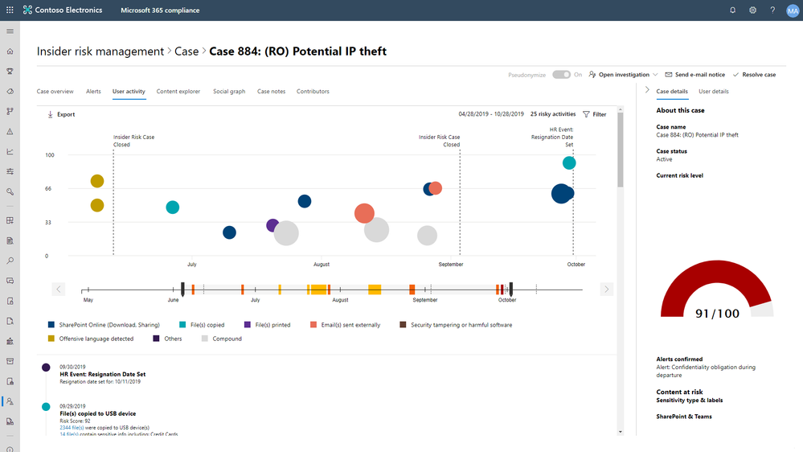The image size is (803, 452).
Task: Click the Resolve case button
Action: pyautogui.click(x=754, y=75)
